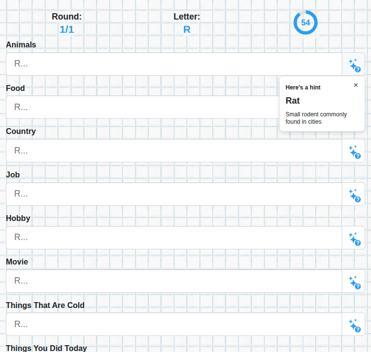371x352 pixels.
Task: Click the round counter 1/1
Action: pos(67,30)
